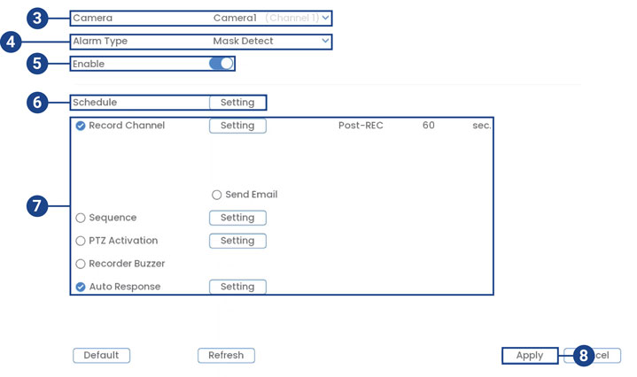The width and height of the screenshot is (637, 377).
Task: Enable the Send Email option
Action: [217, 195]
